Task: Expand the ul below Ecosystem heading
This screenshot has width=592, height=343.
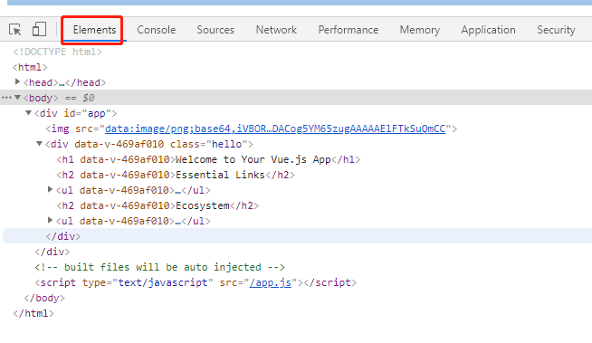Action: coord(50,220)
